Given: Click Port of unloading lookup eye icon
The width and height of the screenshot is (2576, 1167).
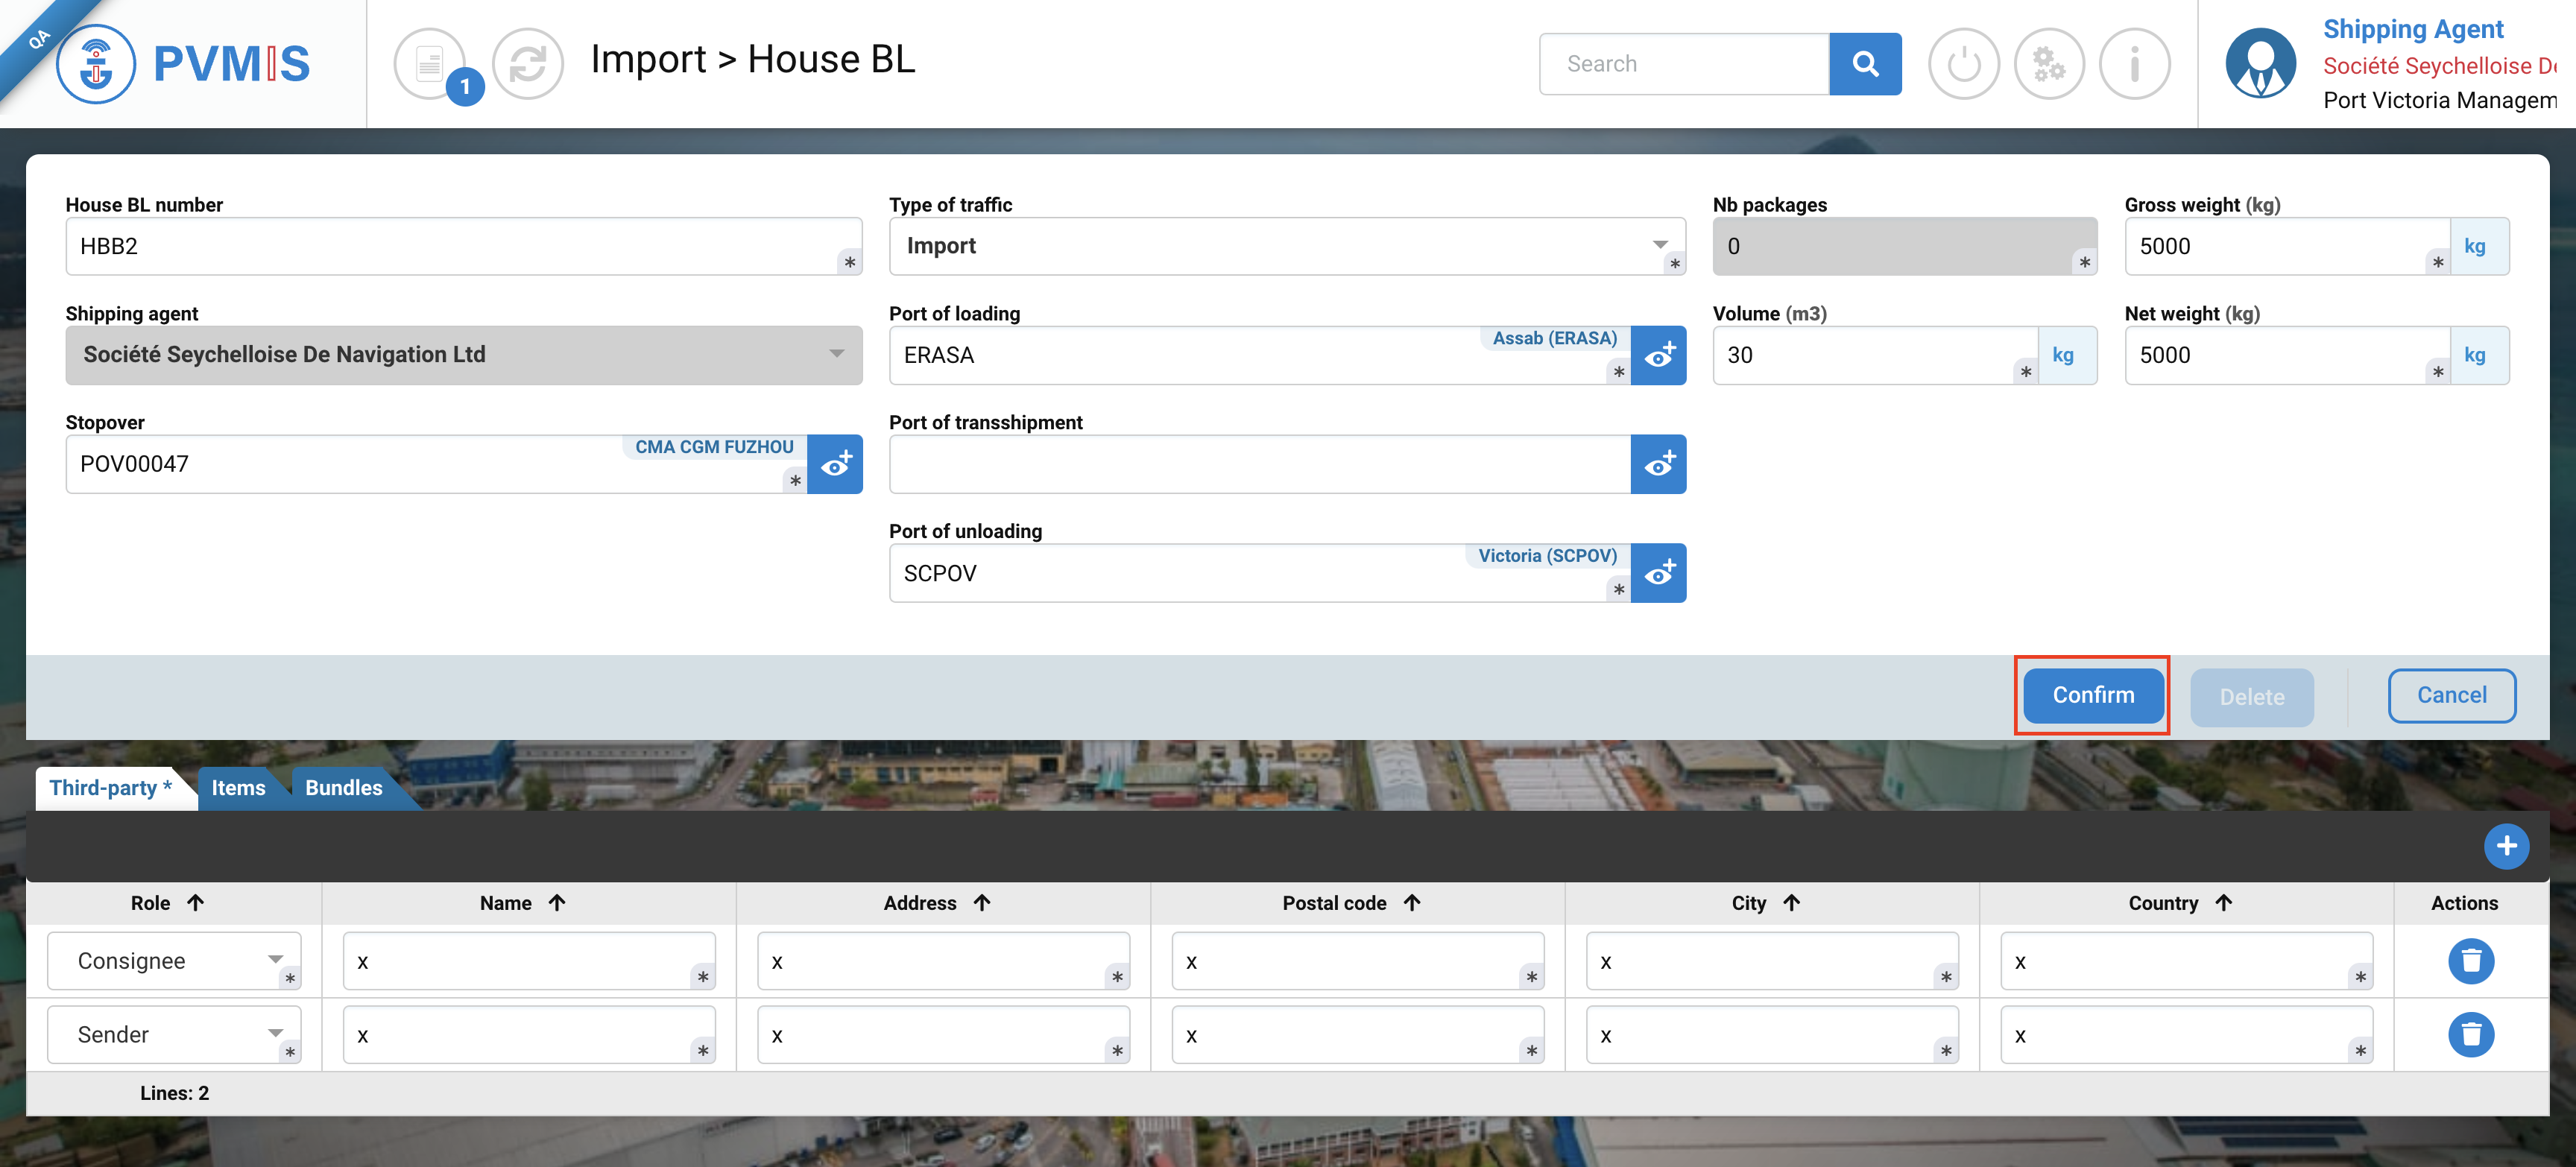Looking at the screenshot, I should [1658, 573].
